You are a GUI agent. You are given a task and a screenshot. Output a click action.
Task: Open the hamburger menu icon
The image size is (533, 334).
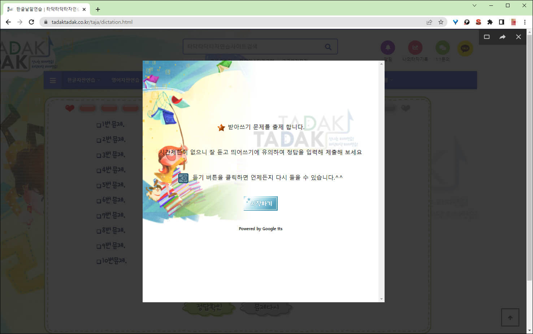tap(53, 80)
